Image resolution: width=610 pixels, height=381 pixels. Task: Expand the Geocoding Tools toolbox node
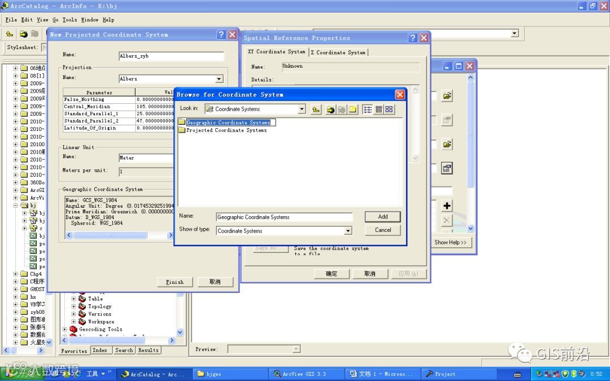(65, 329)
